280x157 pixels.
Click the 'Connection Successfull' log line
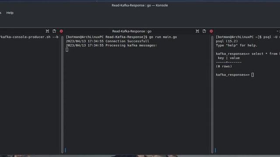pos(108,41)
